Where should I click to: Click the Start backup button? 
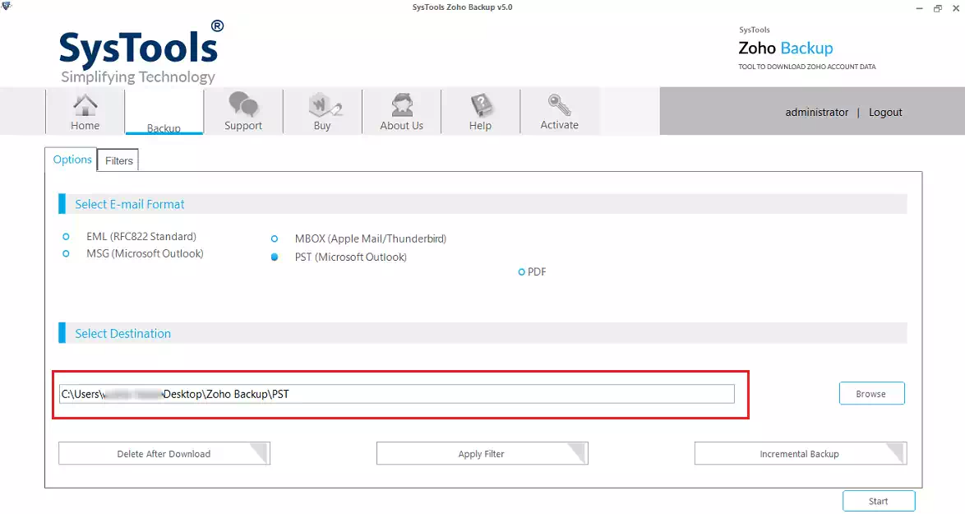click(879, 501)
